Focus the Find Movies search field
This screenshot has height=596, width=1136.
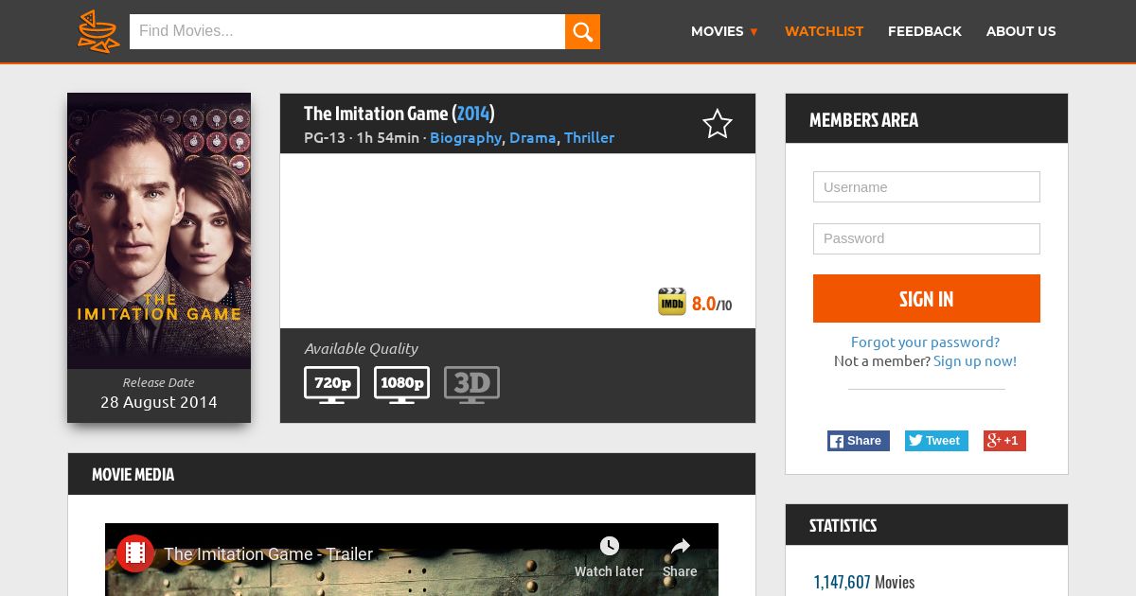tap(347, 31)
